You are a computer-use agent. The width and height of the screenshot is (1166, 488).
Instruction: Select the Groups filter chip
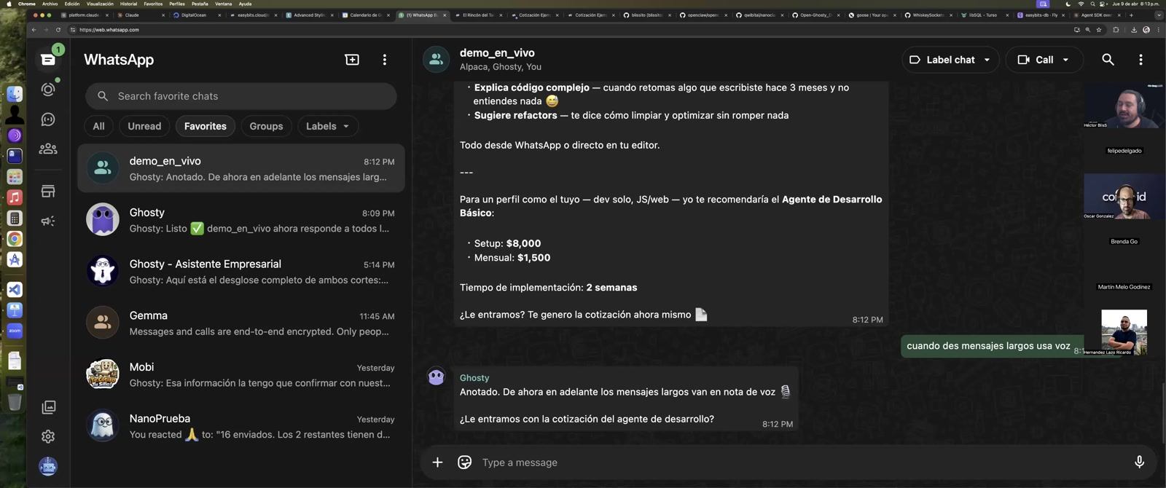[x=266, y=126]
